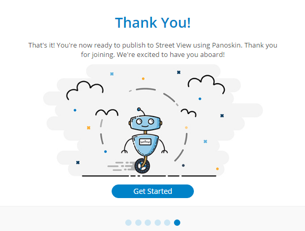Click the speed lines behind the wheel
The height and width of the screenshot is (231, 305).
(122, 166)
